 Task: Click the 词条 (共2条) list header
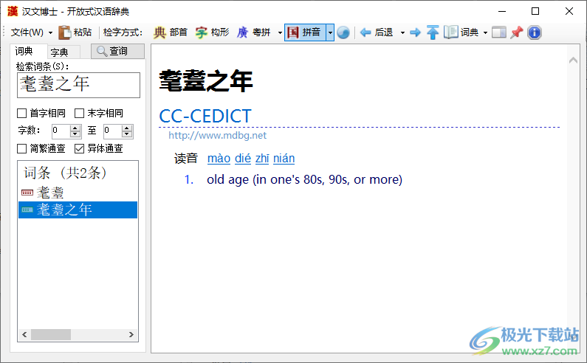tap(65, 173)
